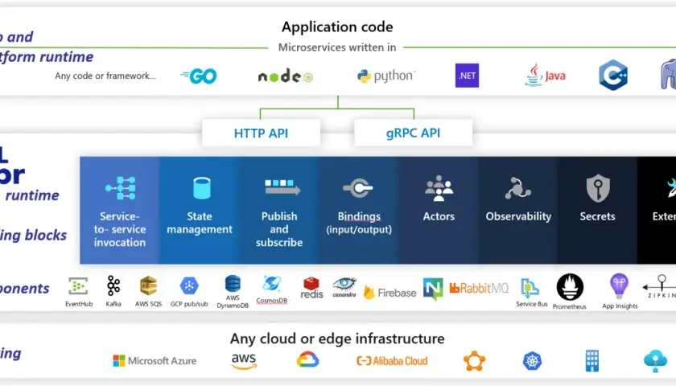Select the State management cylinder icon
Viewport: 676px width, 386px height.
point(202,188)
